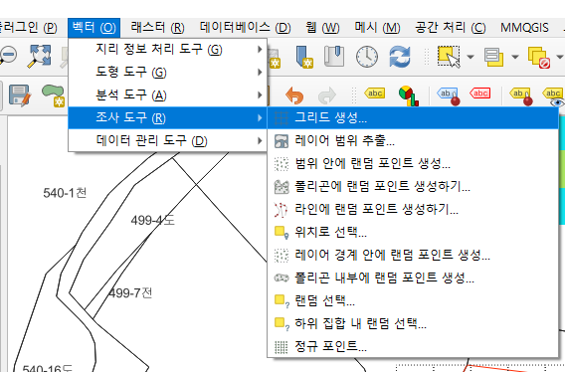The width and height of the screenshot is (565, 372).
Task: Click the undo arrow icon
Action: 294,95
